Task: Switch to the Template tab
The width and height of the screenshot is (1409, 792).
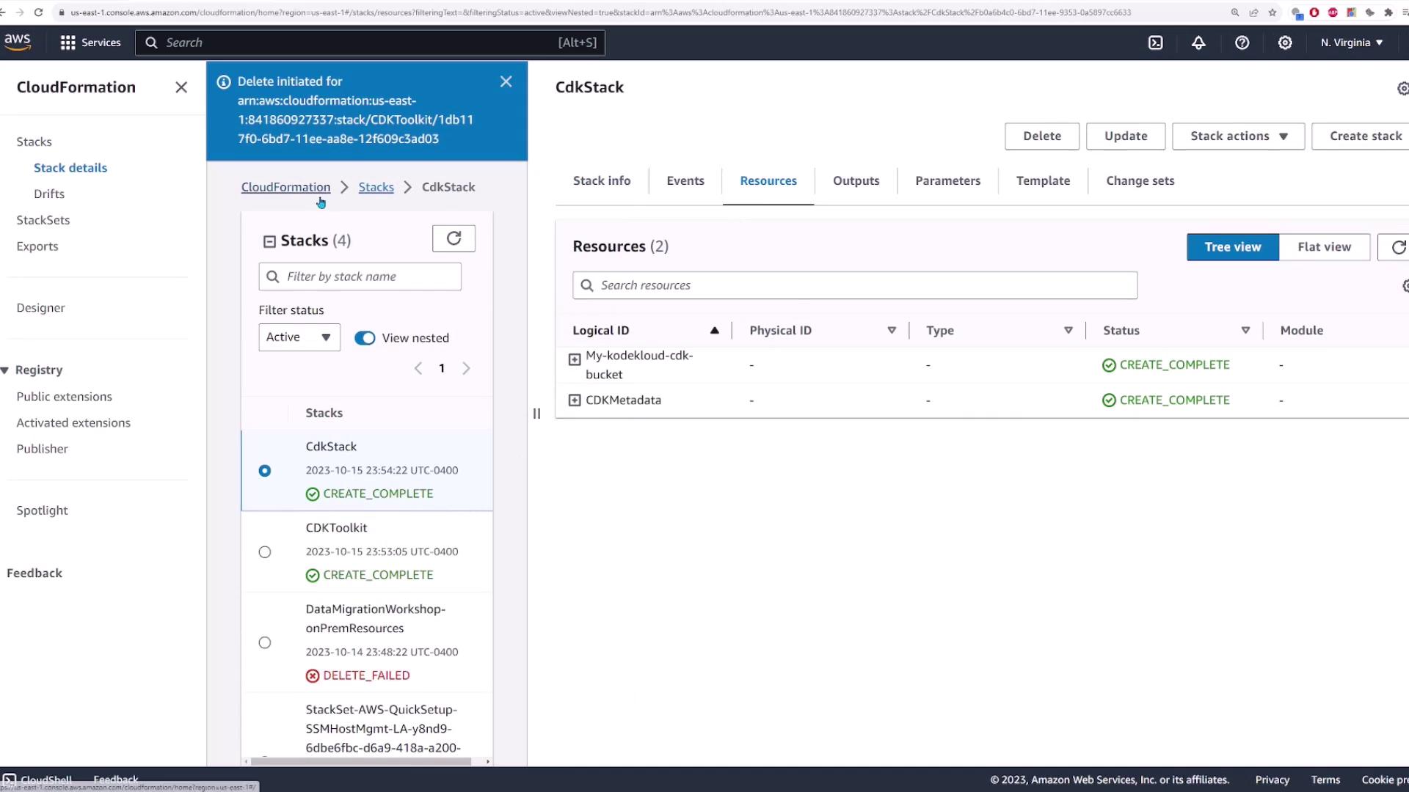Action: (1042, 181)
